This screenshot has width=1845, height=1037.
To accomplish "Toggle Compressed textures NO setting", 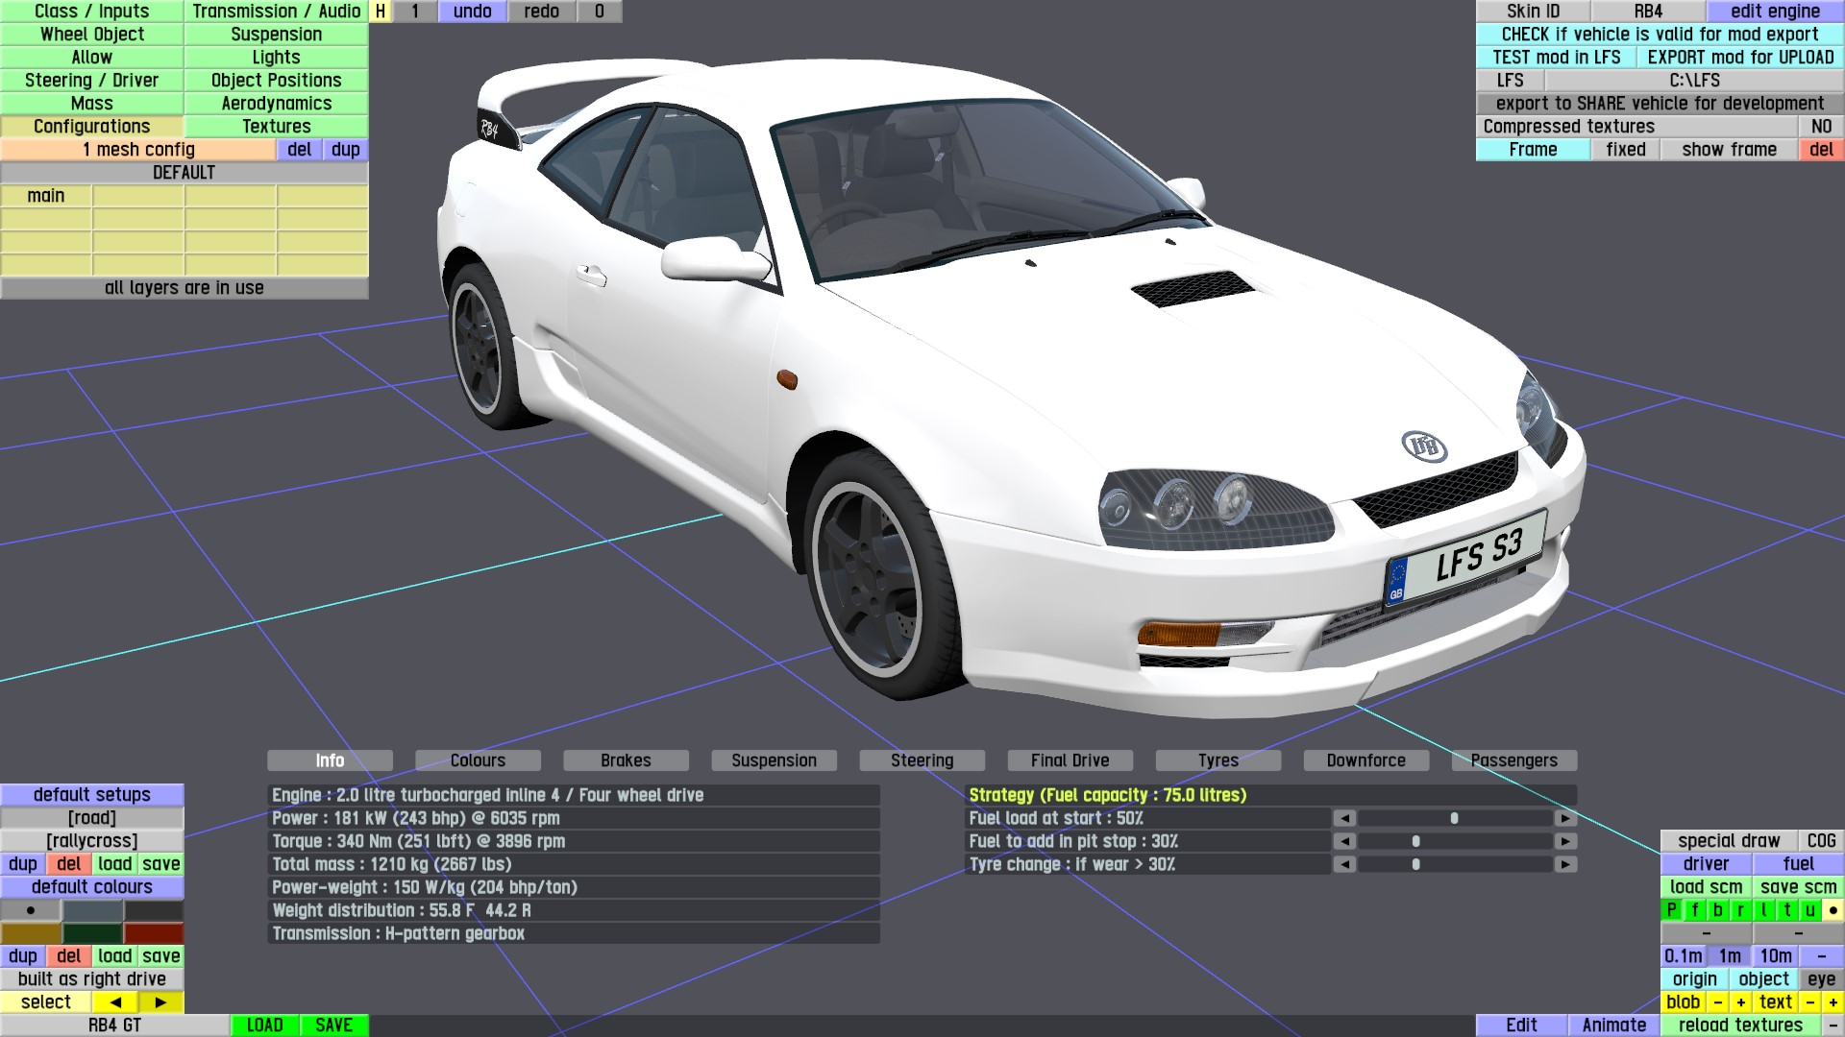I will pos(1821,127).
